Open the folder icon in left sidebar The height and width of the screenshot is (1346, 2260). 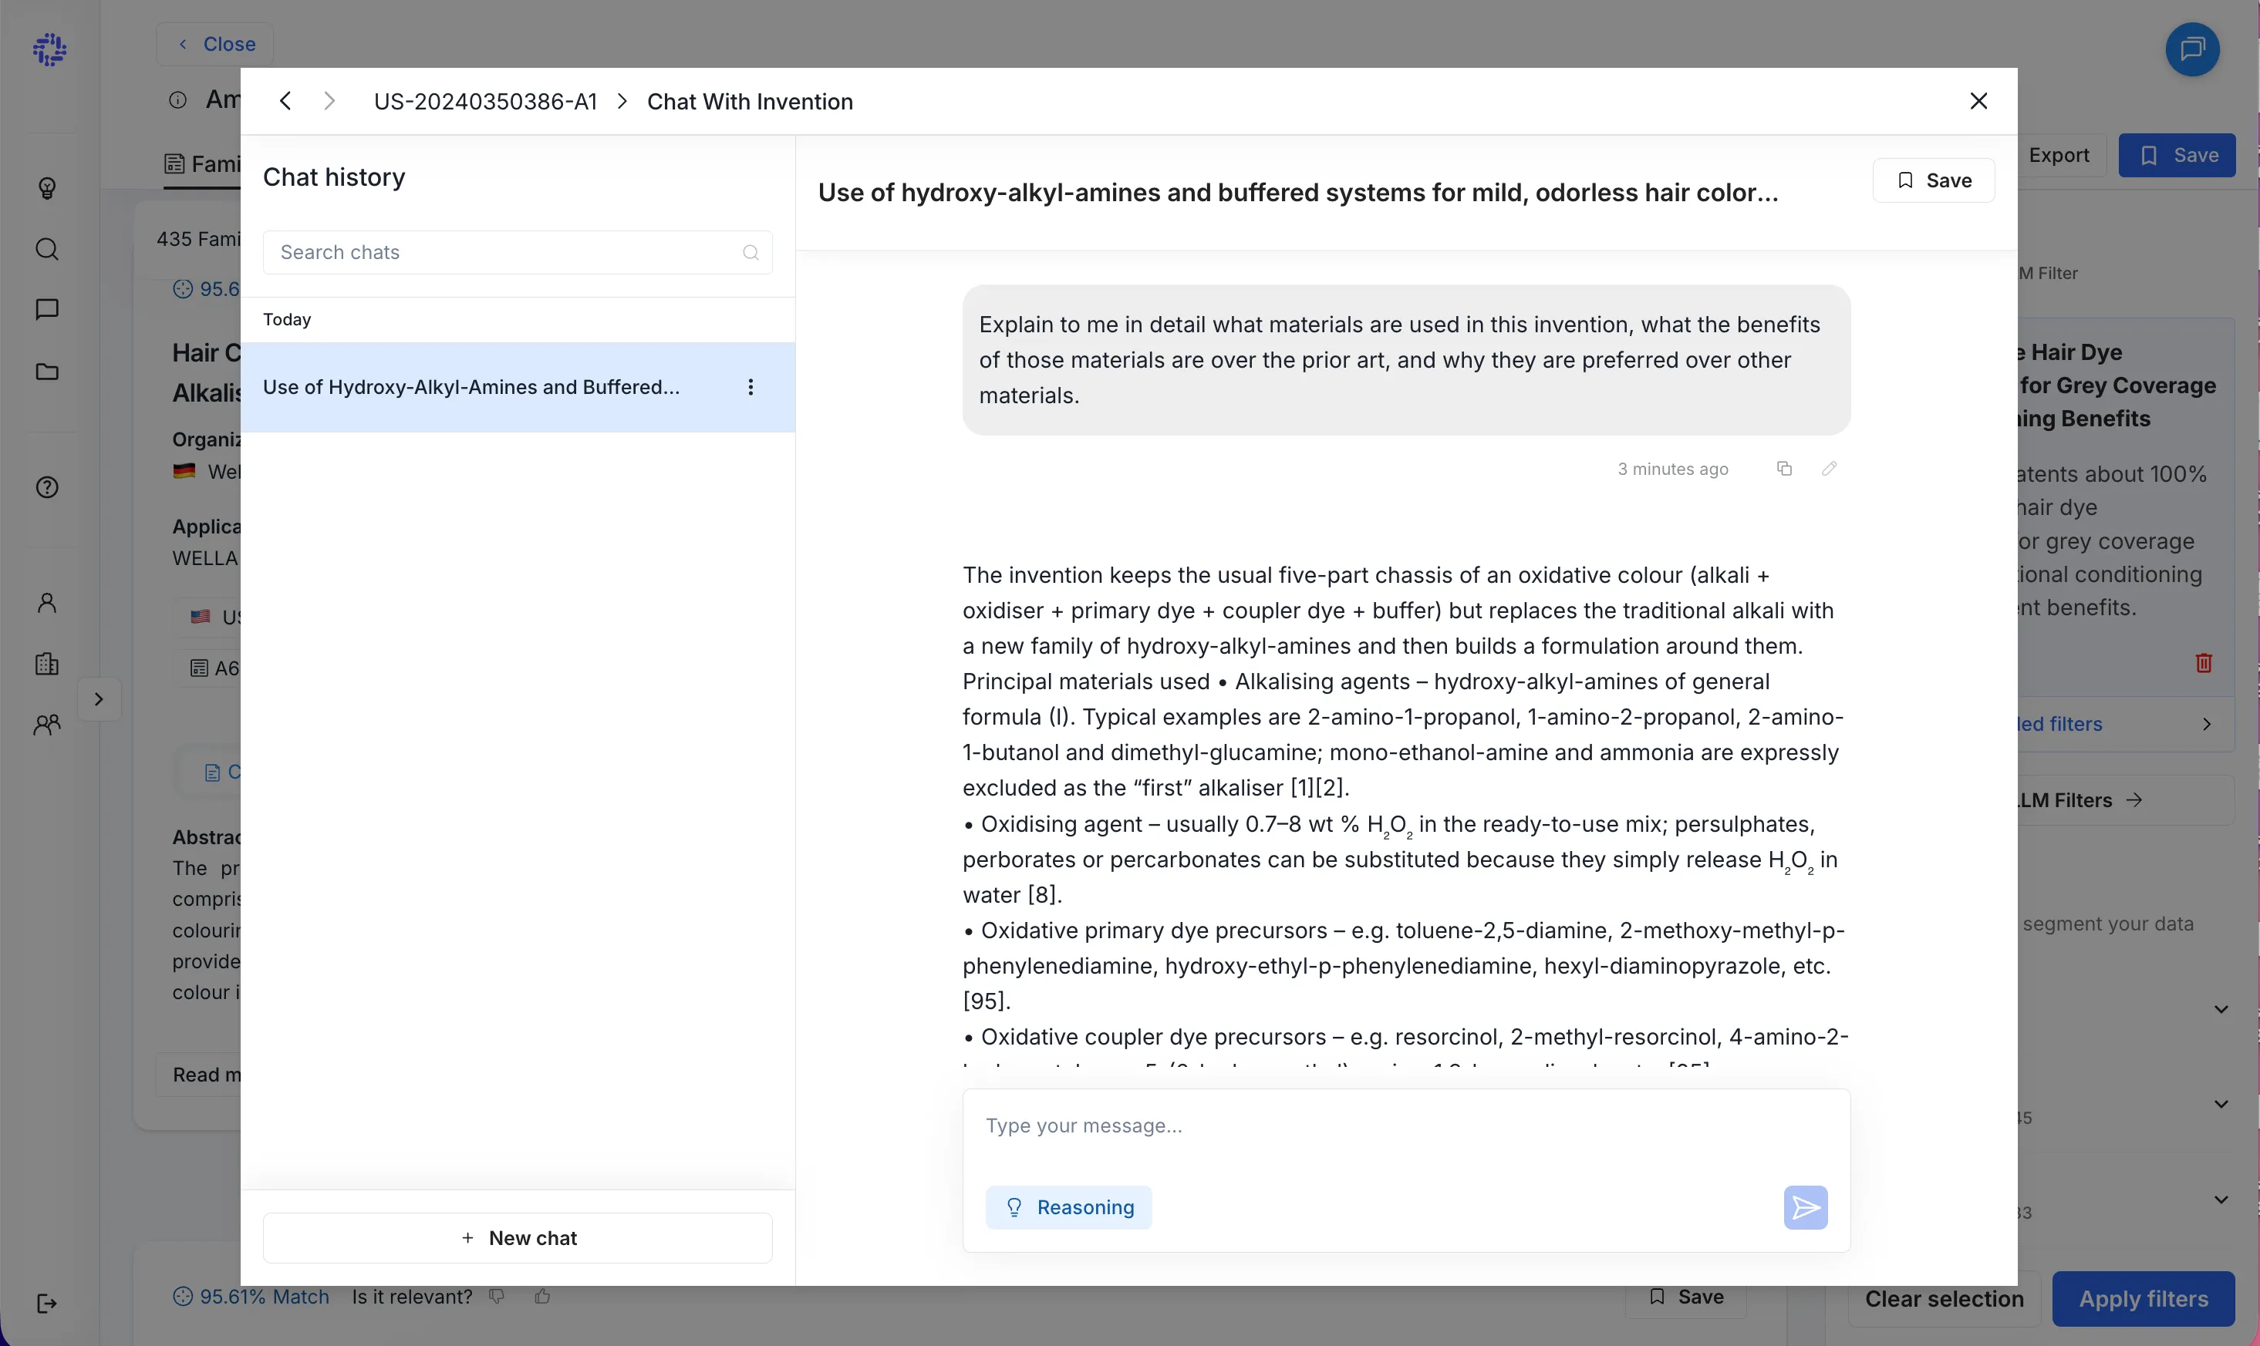(x=47, y=371)
